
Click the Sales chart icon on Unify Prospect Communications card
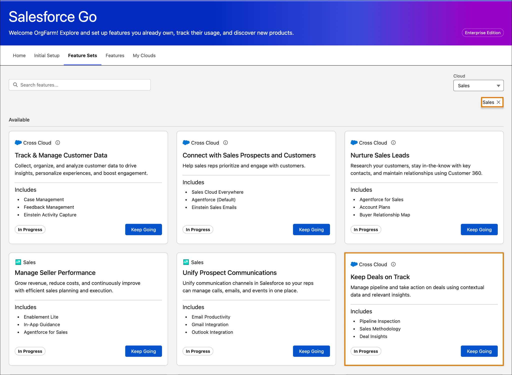coord(186,262)
